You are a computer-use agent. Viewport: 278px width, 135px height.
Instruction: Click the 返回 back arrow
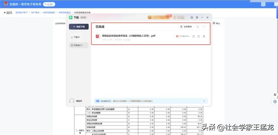tap(8, 13)
